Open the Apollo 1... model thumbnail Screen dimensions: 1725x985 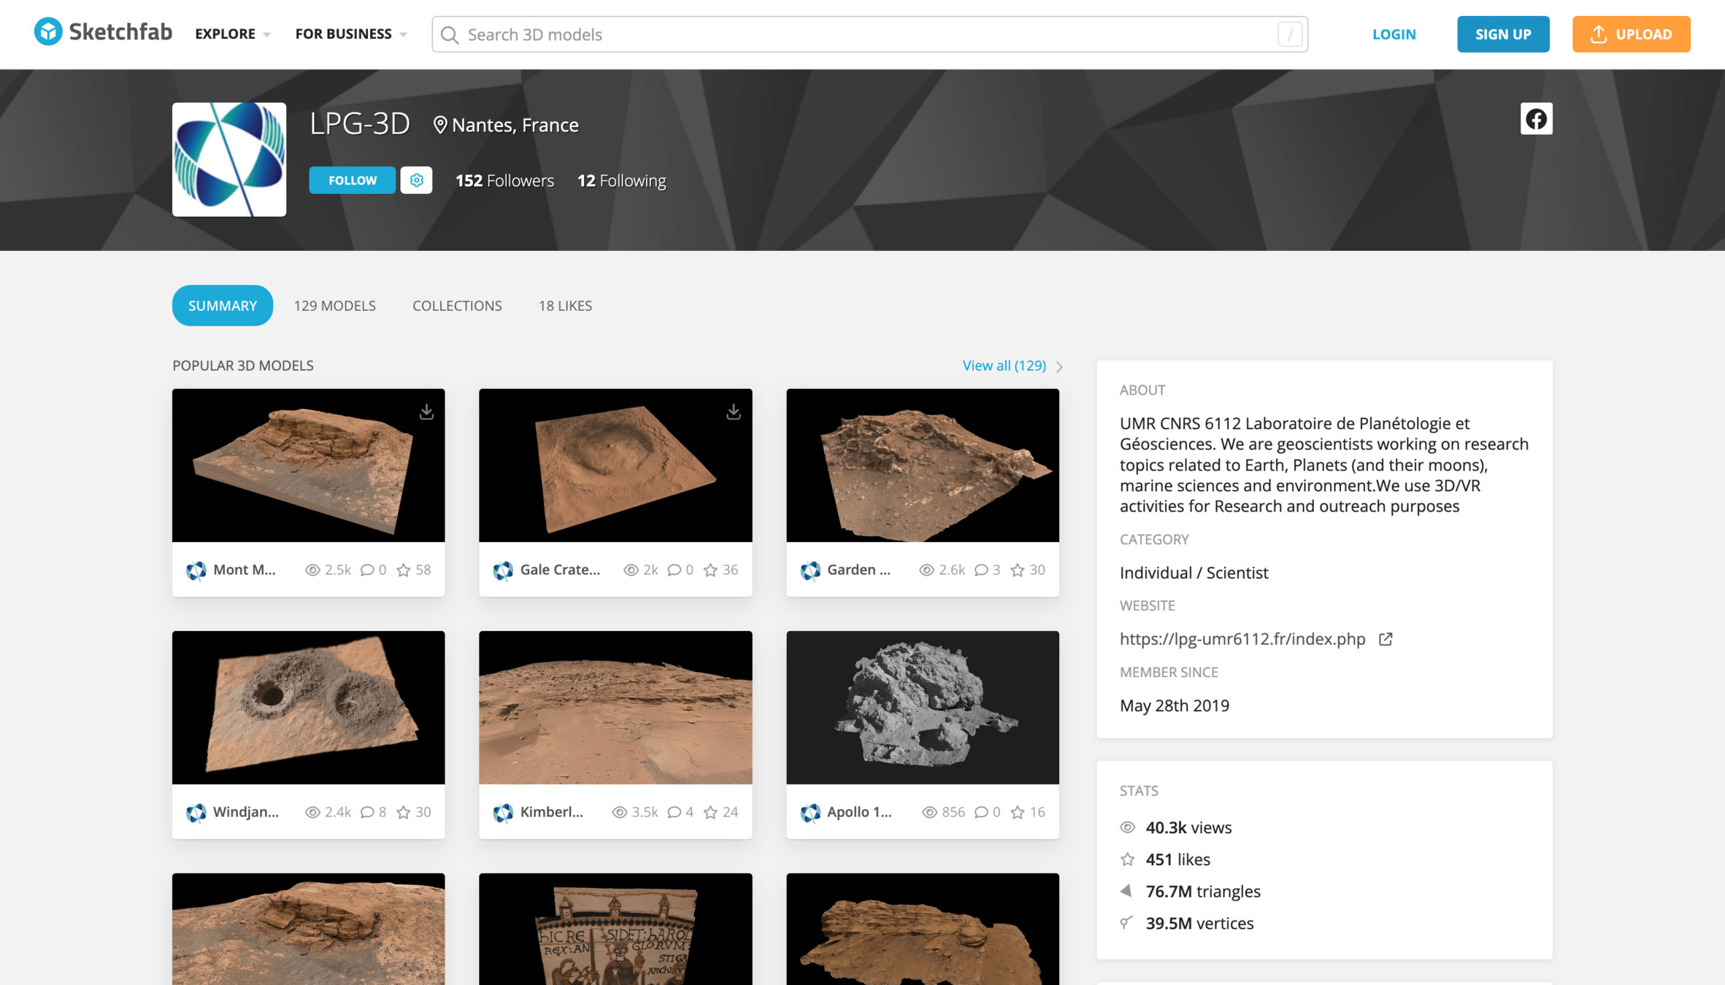coord(922,708)
